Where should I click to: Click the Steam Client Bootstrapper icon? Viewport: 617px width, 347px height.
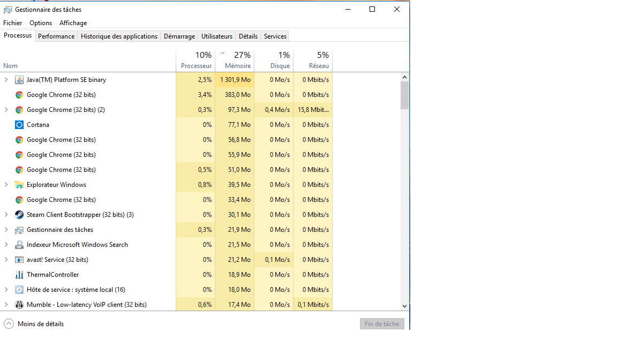[x=19, y=215]
